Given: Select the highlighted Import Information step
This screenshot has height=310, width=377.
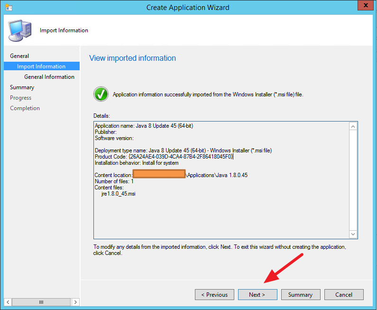Looking at the screenshot, I should click(x=42, y=66).
